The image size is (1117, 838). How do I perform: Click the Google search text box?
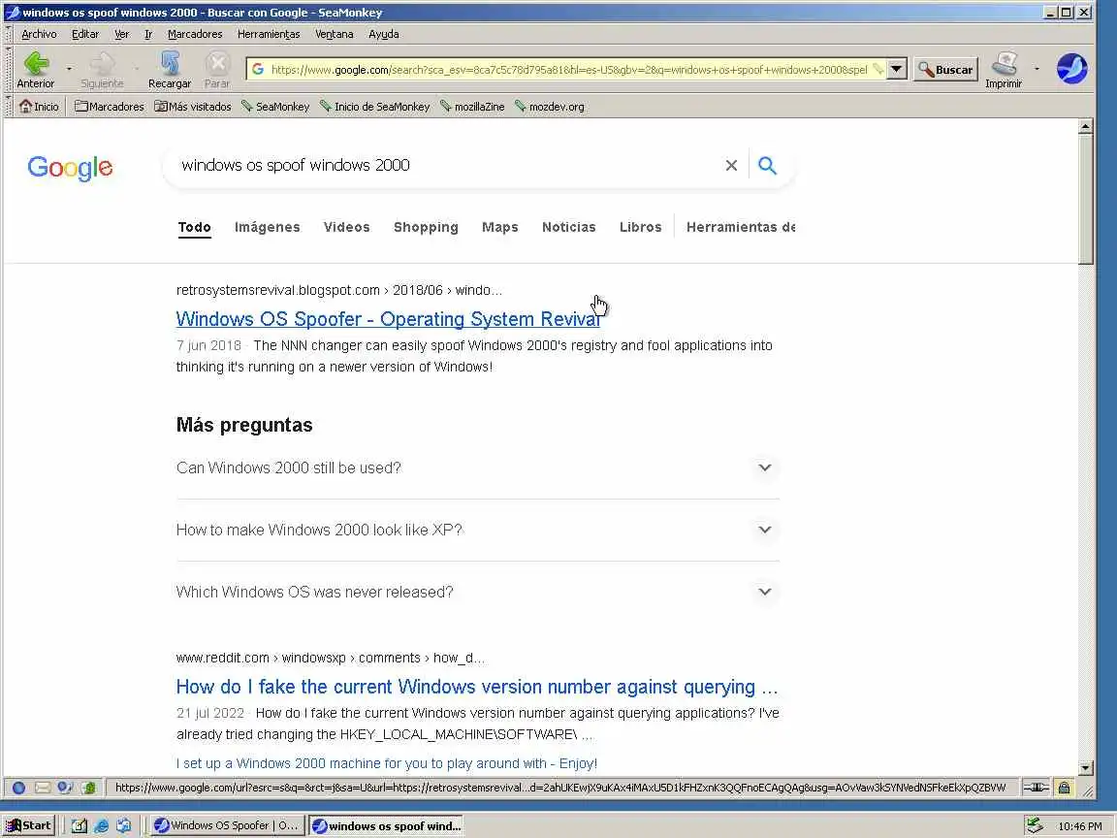pos(445,165)
